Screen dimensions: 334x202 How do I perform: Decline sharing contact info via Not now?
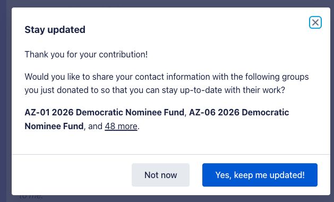(x=160, y=175)
